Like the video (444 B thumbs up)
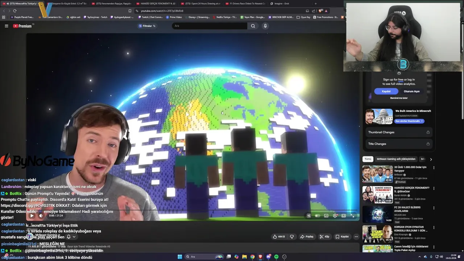The image size is (464, 261). (x=279, y=237)
